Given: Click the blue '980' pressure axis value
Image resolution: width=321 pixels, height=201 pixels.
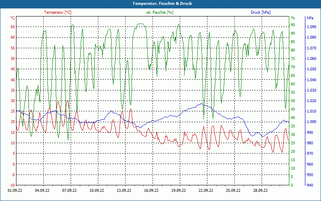Looking at the screenshot, I should point(310,143).
